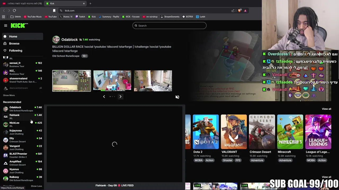Open the Lurkit bookmark
Image resolution: width=339 pixels, height=190 pixels.
point(201,17)
